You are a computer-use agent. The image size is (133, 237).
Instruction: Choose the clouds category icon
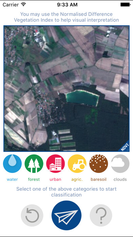[120, 163]
